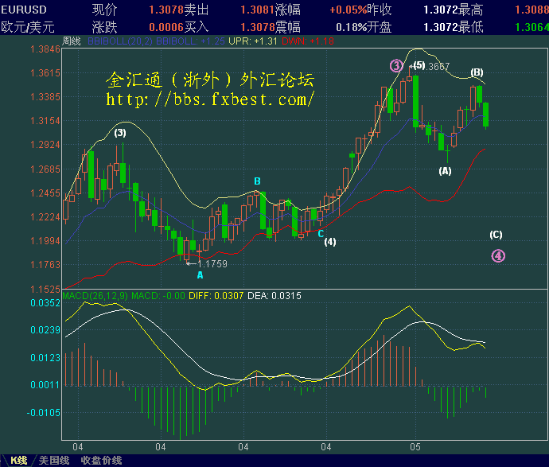Click the 1.2924 price axis label
The image size is (549, 467).
click(45, 145)
